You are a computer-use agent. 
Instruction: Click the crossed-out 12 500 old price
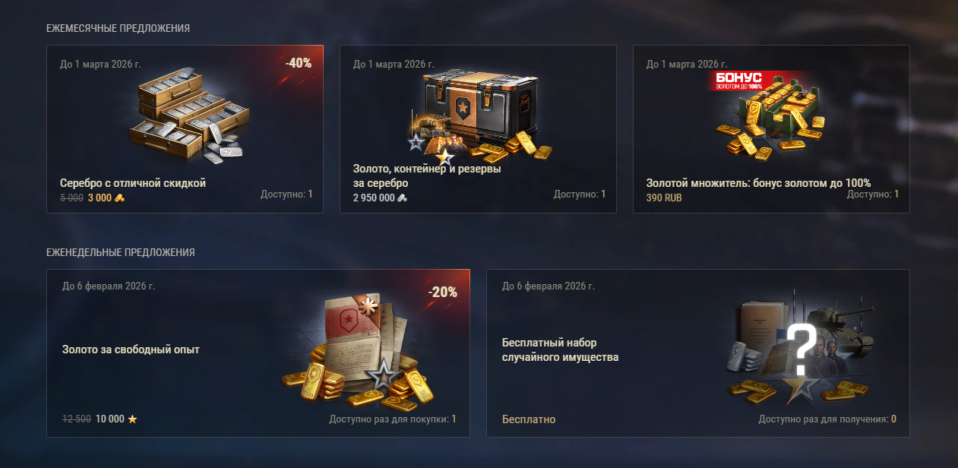point(76,419)
